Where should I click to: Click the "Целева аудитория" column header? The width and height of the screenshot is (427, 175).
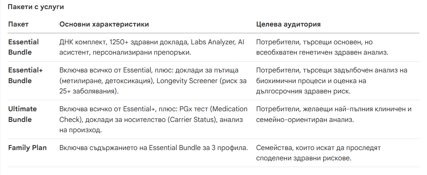(x=288, y=24)
